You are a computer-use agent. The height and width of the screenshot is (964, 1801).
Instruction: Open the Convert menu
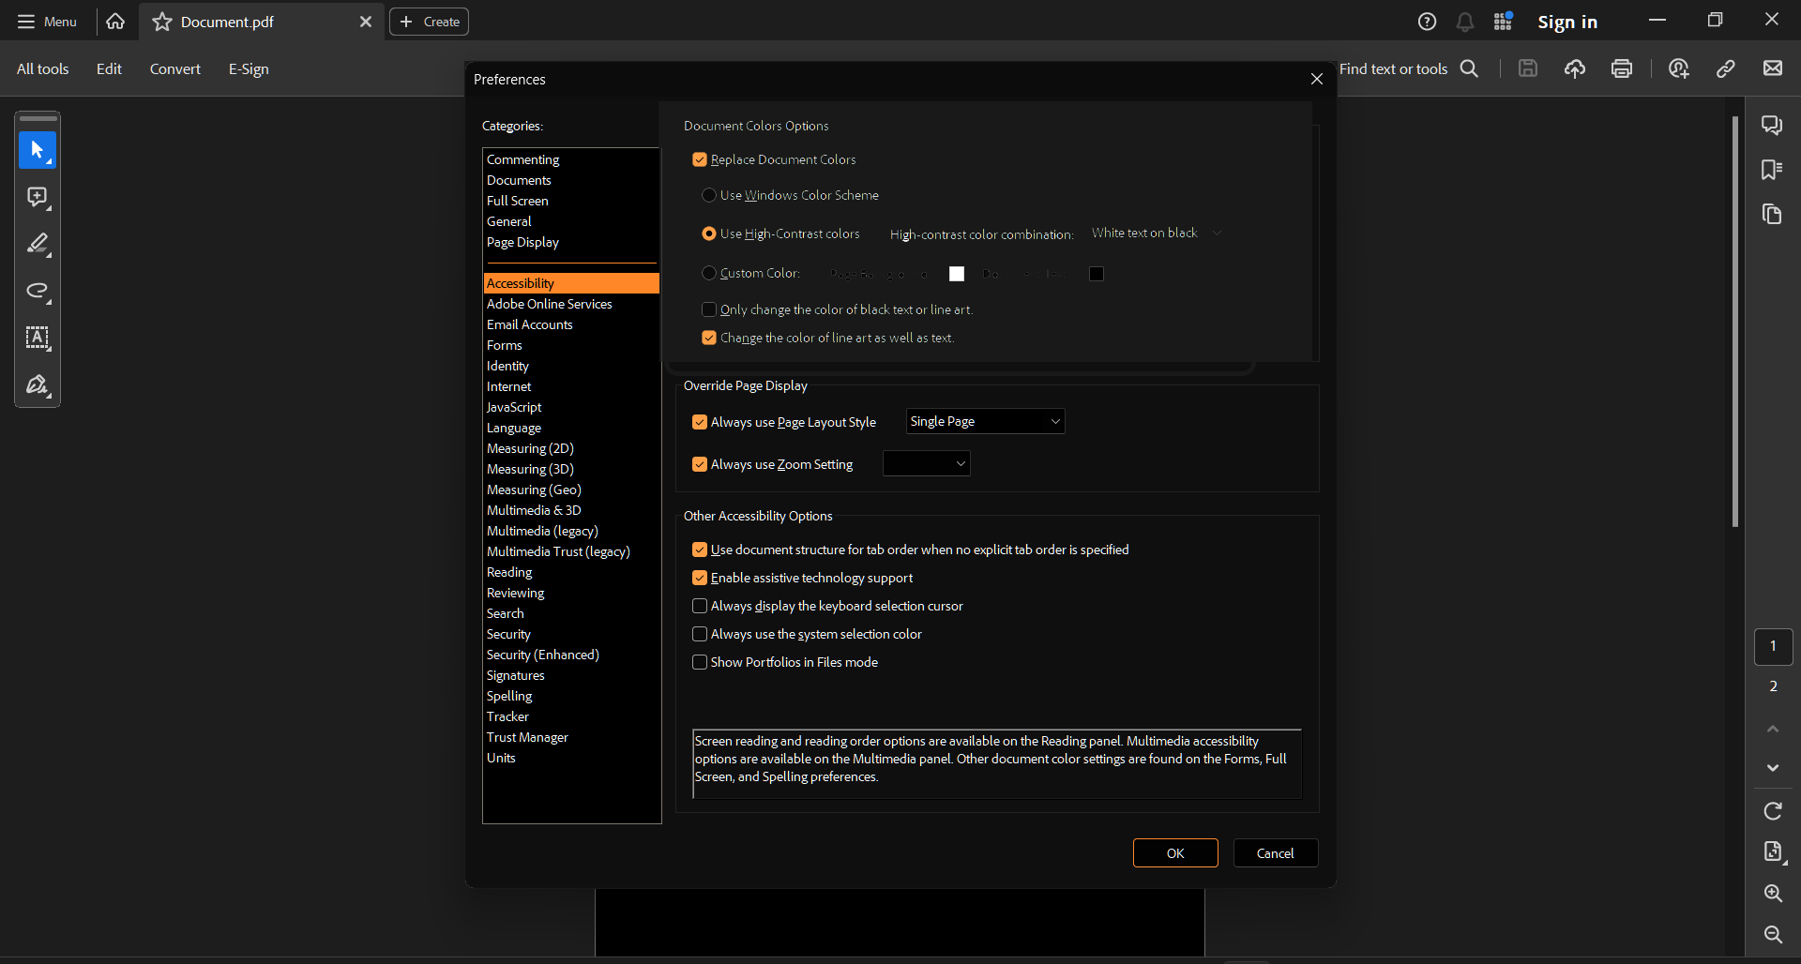[x=174, y=68]
